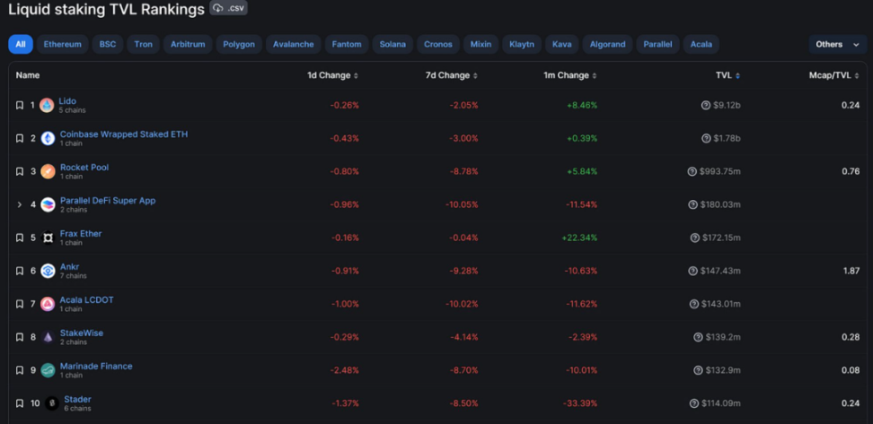Screen dimensions: 873x424
Task: Open Coinbase Wrapped Staked ETH link
Action: pyautogui.click(x=124, y=134)
